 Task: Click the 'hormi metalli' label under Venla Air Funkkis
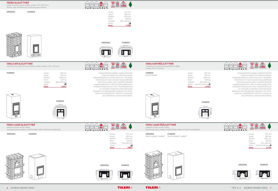(151, 75)
